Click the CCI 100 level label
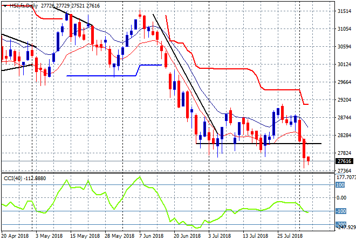 tap(340, 185)
